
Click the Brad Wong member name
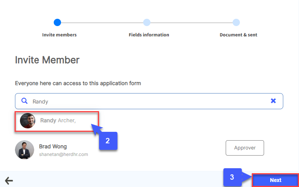pos(53,146)
